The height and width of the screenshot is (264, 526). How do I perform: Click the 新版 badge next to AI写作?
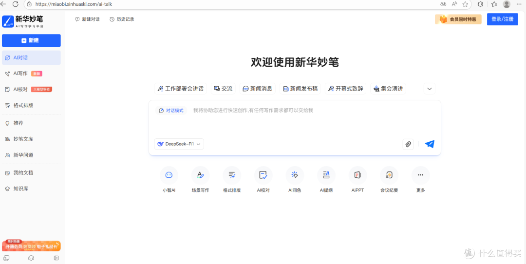pyautogui.click(x=37, y=74)
